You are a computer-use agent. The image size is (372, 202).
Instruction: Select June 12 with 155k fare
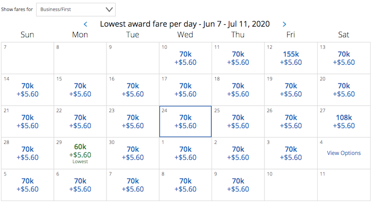(x=291, y=58)
